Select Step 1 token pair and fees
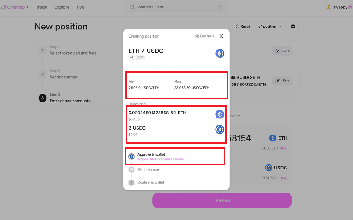The height and width of the screenshot is (220, 353). (x=68, y=50)
